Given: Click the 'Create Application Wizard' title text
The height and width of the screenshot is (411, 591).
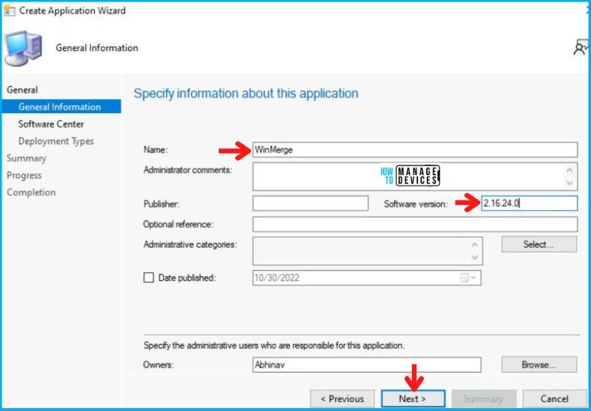Looking at the screenshot, I should [73, 10].
